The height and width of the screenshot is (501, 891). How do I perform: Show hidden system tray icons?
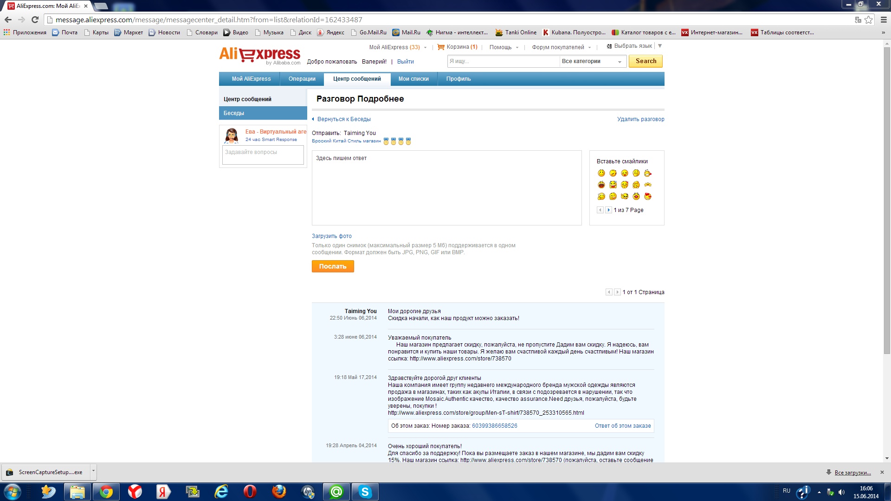coord(819,492)
